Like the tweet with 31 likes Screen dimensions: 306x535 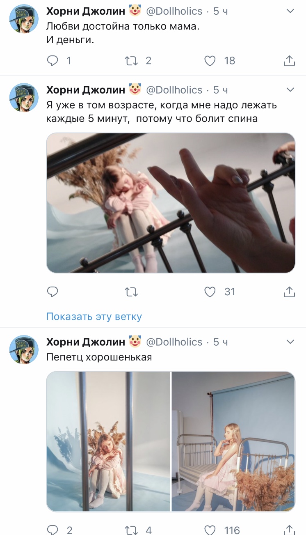click(x=210, y=292)
